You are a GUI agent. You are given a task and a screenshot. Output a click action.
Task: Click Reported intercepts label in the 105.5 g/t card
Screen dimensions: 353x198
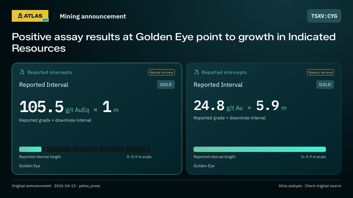tap(50, 72)
